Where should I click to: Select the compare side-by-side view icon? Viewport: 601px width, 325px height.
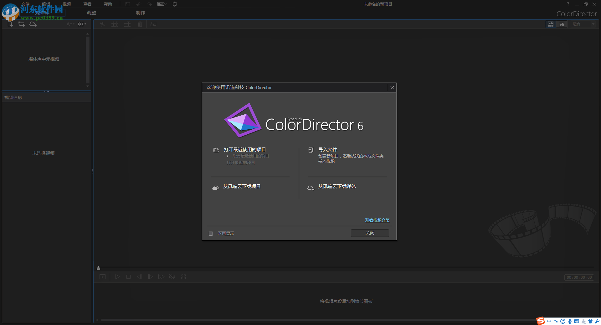(x=551, y=24)
